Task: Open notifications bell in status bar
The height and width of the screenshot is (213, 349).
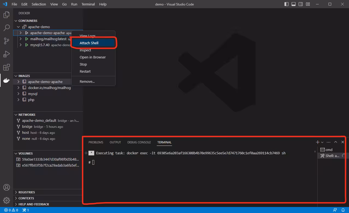Action: [343, 210]
